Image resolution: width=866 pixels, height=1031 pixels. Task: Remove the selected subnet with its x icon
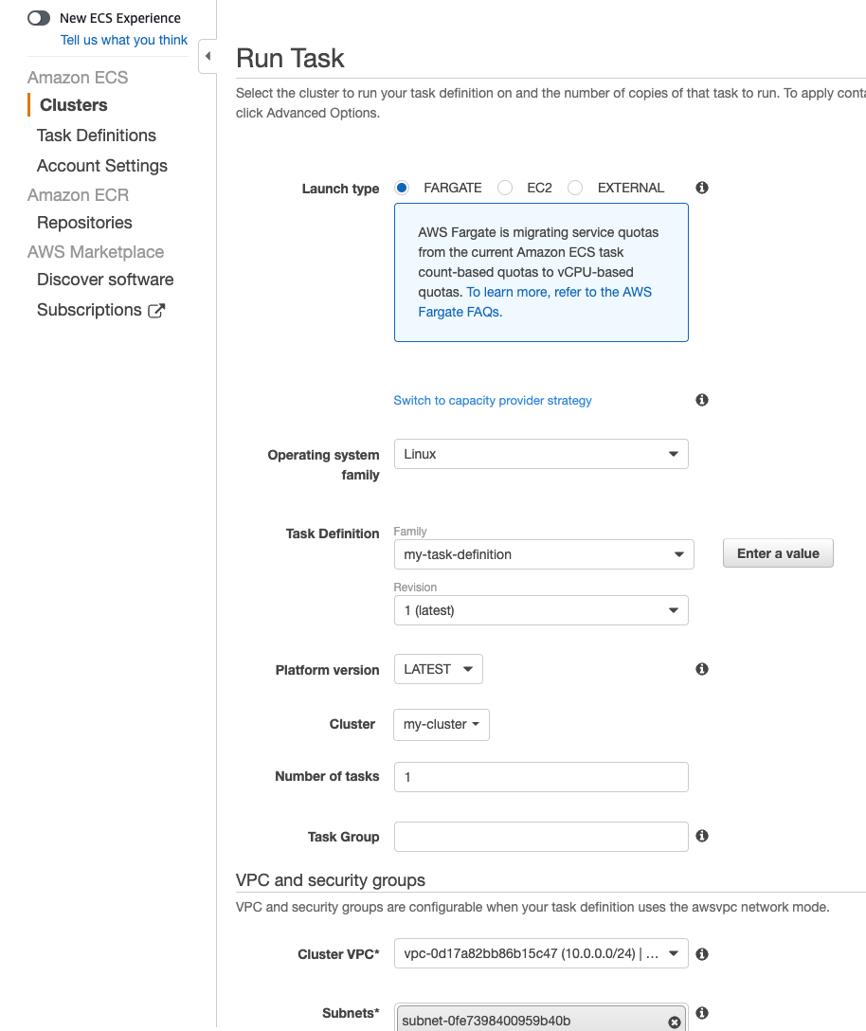[674, 1022]
